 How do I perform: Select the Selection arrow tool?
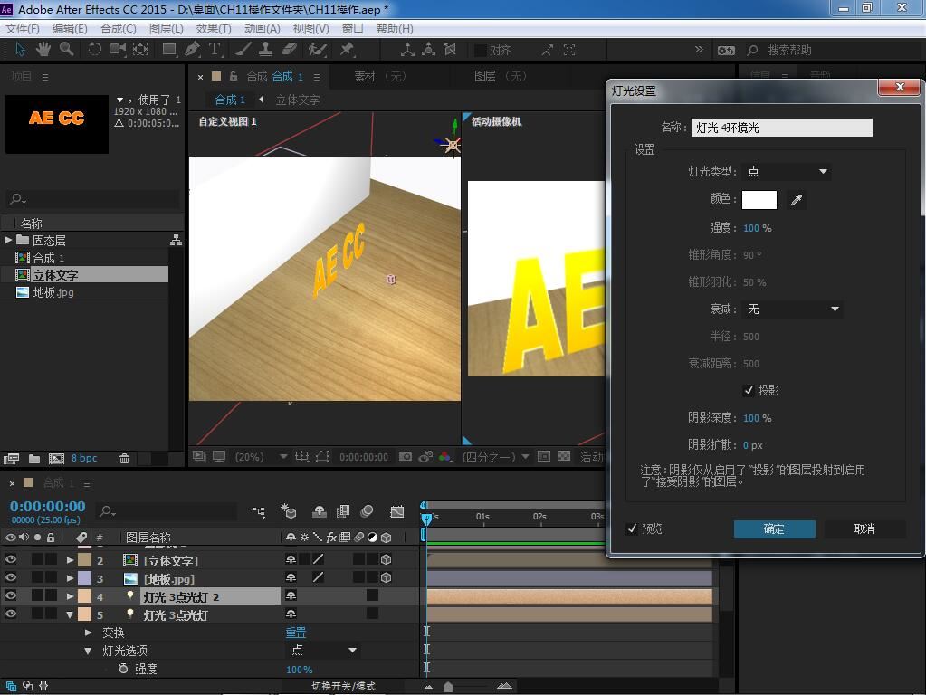point(20,50)
